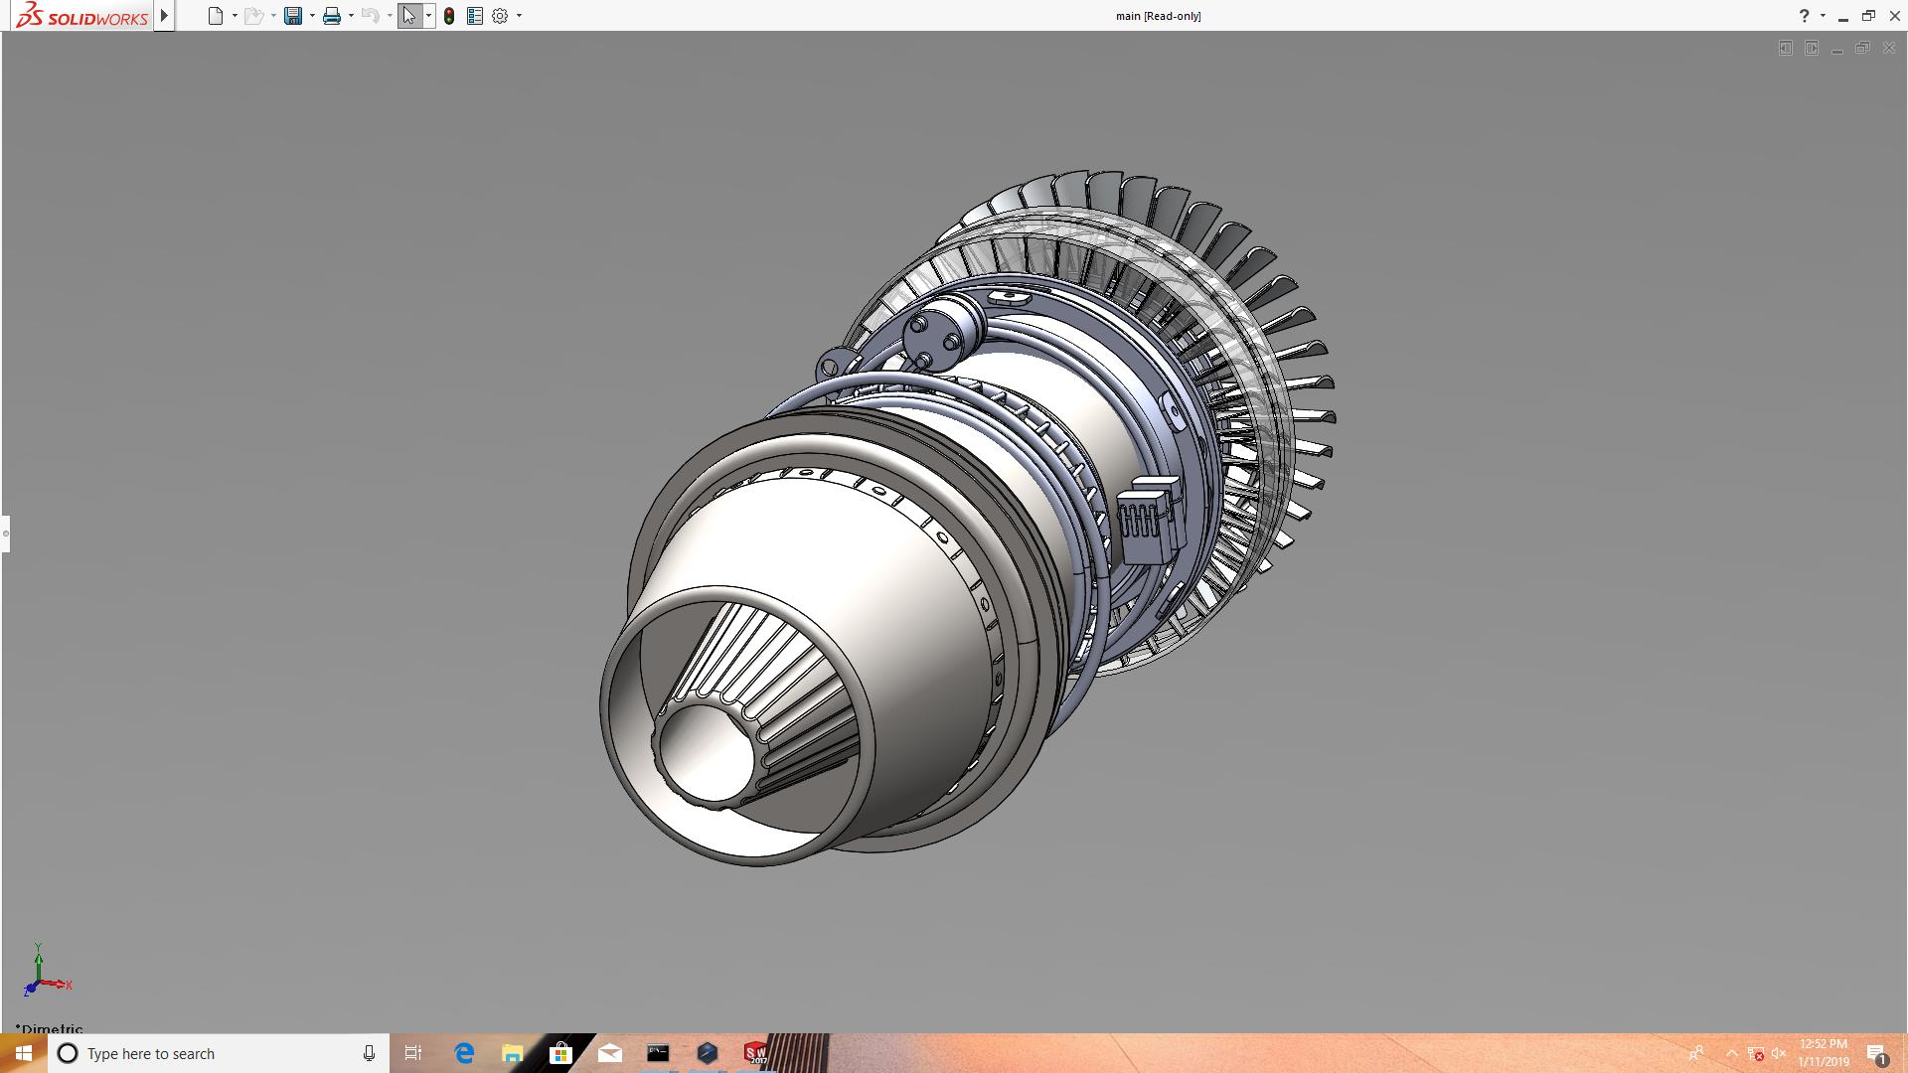Open the Options gear icon

tap(500, 16)
